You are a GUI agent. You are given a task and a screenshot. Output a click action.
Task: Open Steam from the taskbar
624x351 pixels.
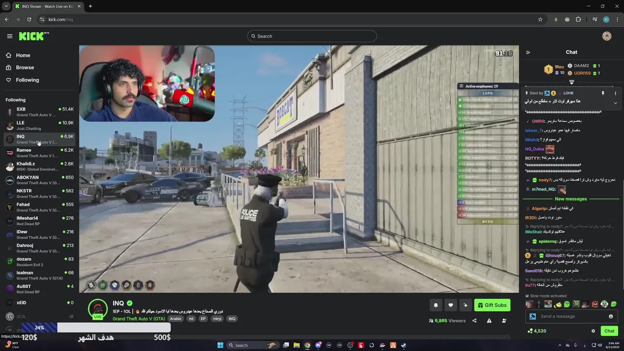coord(404,345)
